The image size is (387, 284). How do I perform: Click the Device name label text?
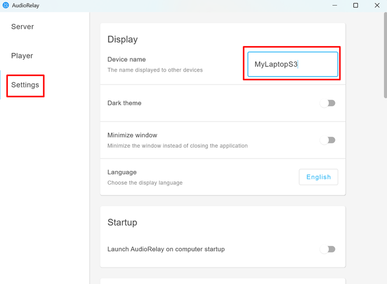coord(127,60)
